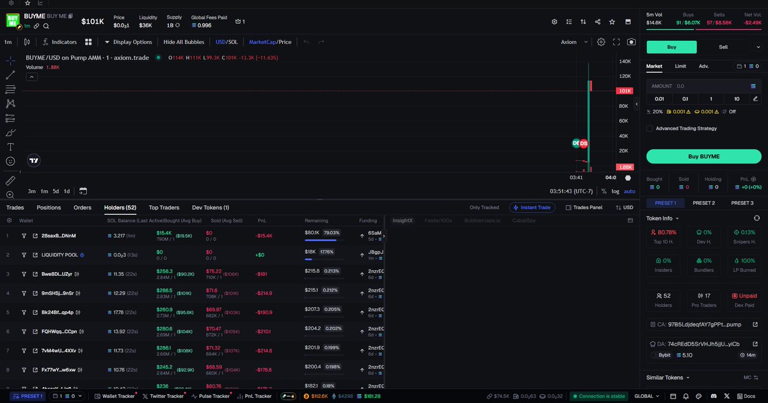Select PRESET 2 in trade panel
Image resolution: width=768 pixels, height=403 pixels.
tap(704, 203)
